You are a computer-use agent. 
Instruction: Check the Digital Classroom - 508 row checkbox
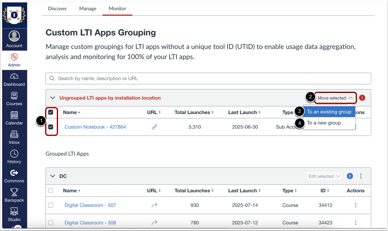coord(51,222)
